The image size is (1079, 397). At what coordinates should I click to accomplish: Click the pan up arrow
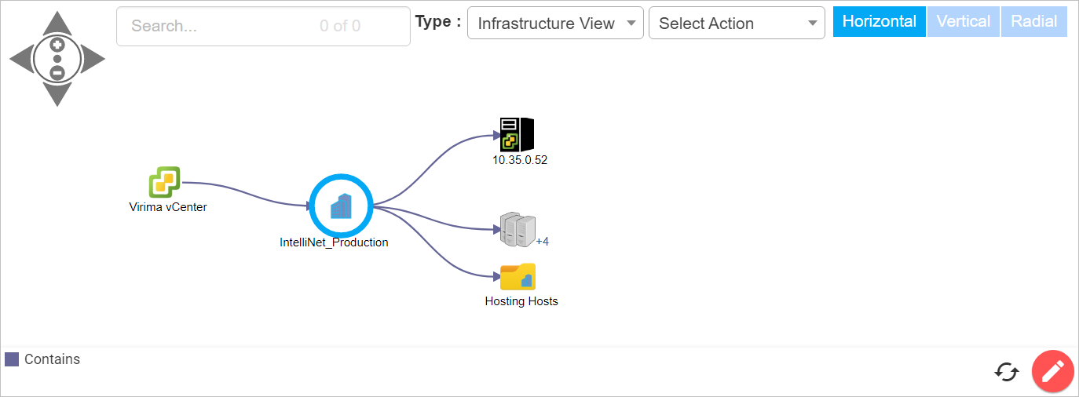pos(57,23)
